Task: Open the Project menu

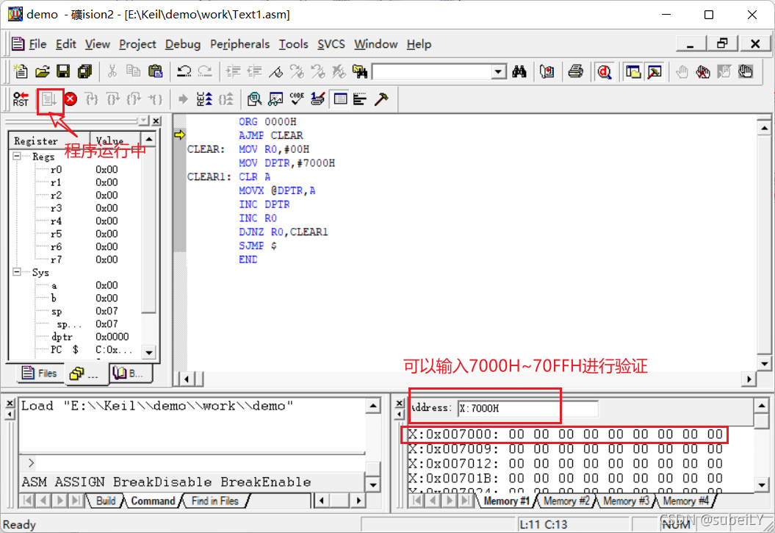Action: (137, 44)
